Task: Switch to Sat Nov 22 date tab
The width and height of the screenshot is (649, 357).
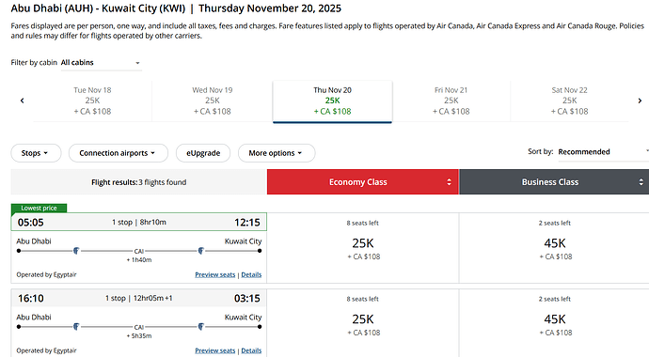Action: [570, 101]
